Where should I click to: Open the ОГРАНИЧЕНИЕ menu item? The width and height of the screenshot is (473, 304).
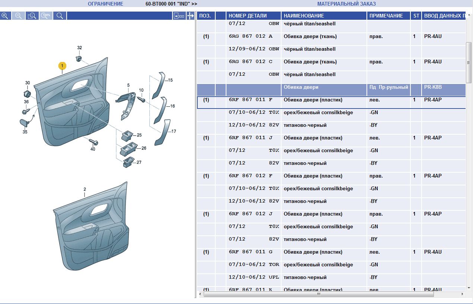point(105,4)
